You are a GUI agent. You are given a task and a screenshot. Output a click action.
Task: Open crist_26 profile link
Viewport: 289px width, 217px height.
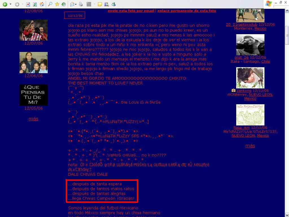pyautogui.click(x=242, y=58)
